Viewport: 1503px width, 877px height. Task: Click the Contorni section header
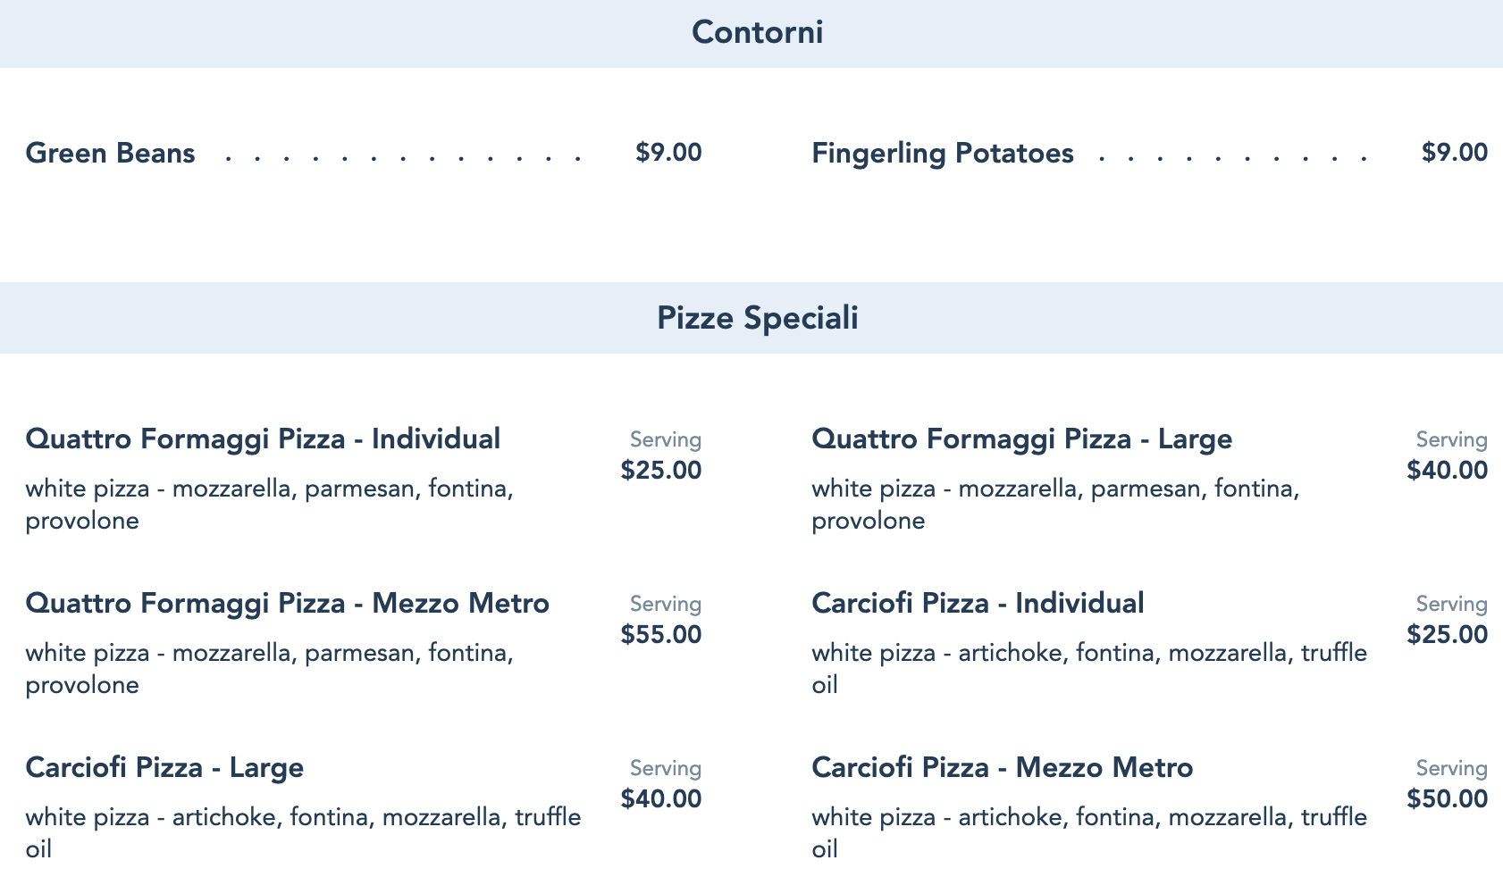point(757,33)
